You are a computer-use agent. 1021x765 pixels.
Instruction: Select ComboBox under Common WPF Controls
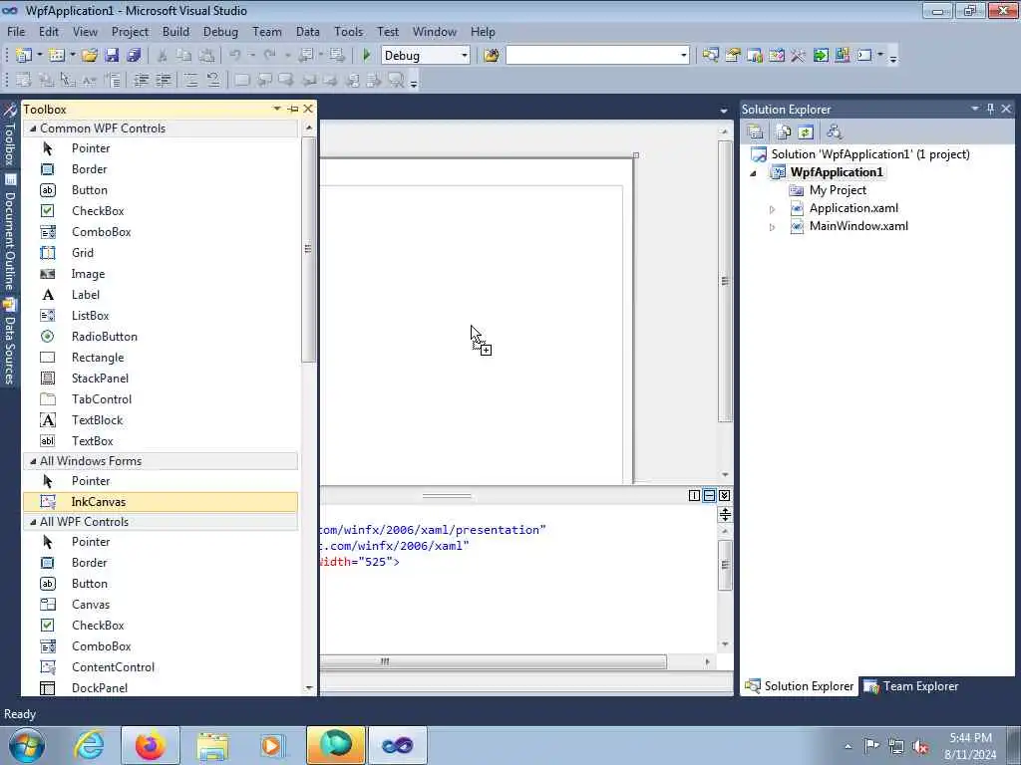[161, 231]
